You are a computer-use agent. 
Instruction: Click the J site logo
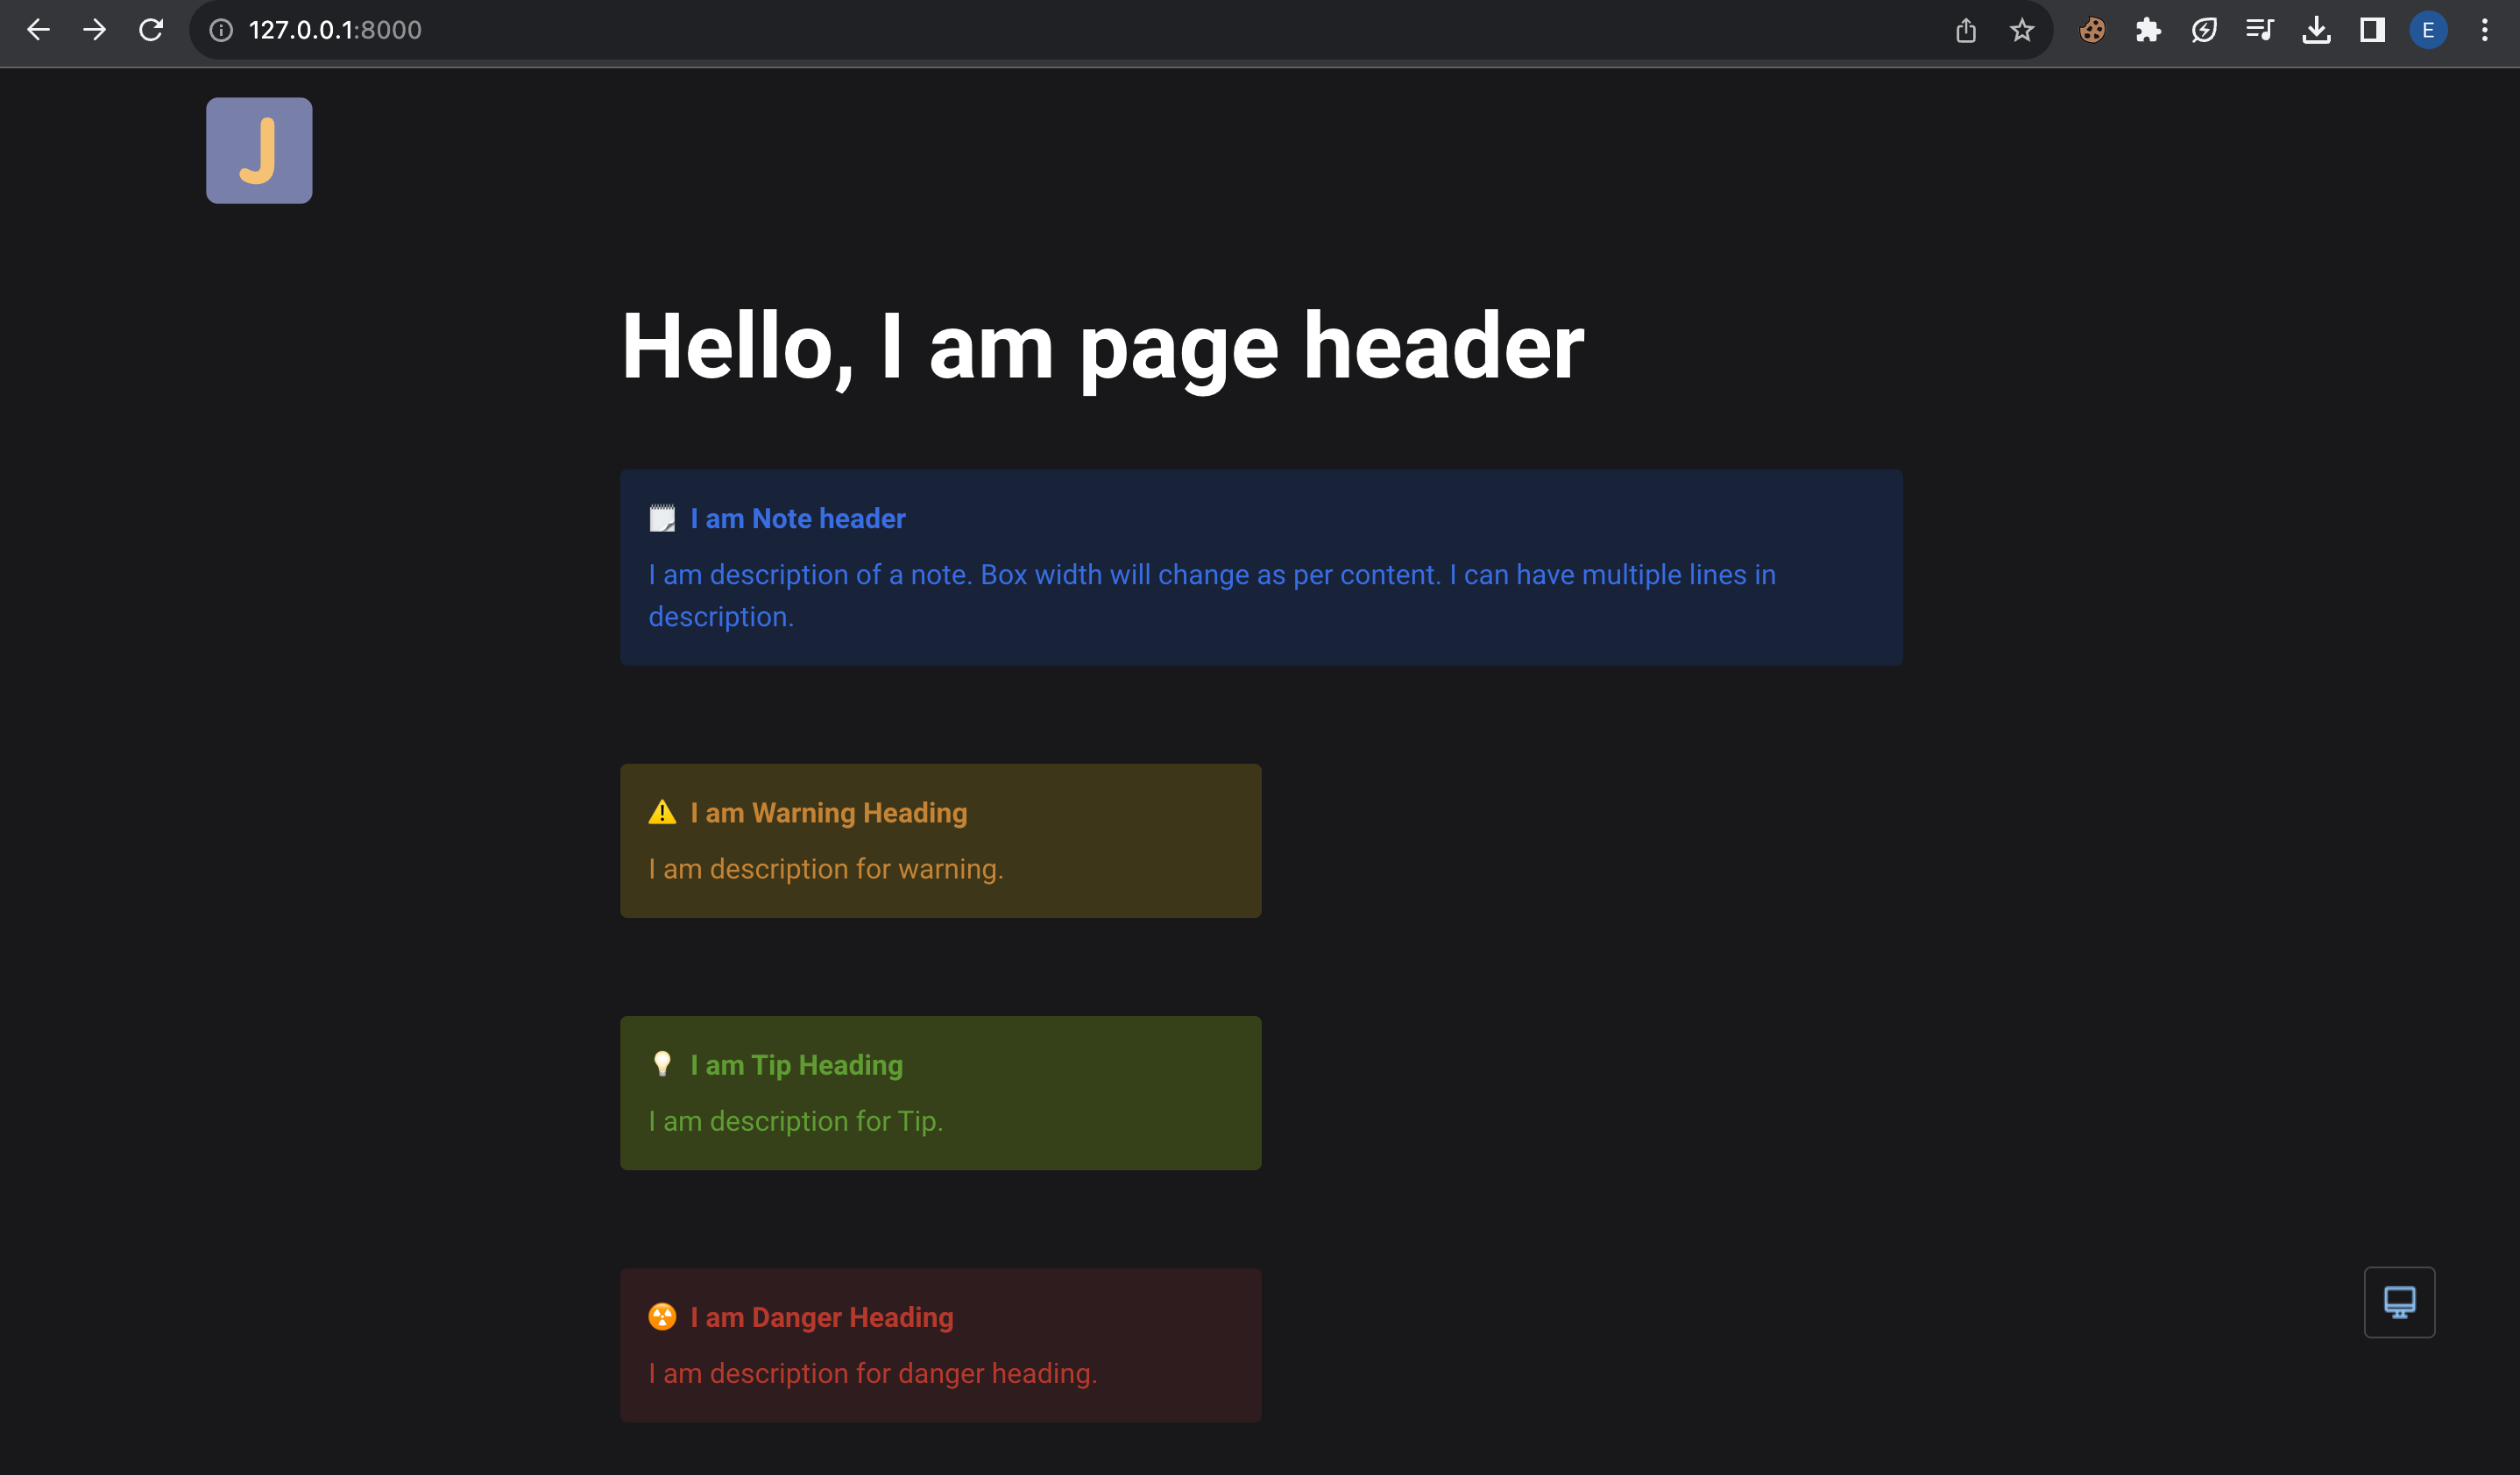point(259,151)
